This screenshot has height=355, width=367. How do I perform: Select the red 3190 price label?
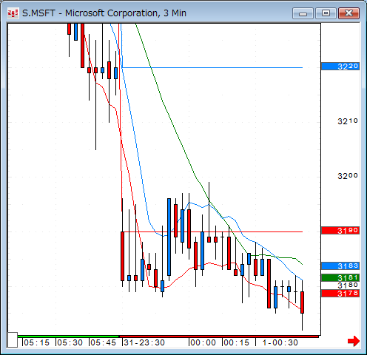click(340, 231)
